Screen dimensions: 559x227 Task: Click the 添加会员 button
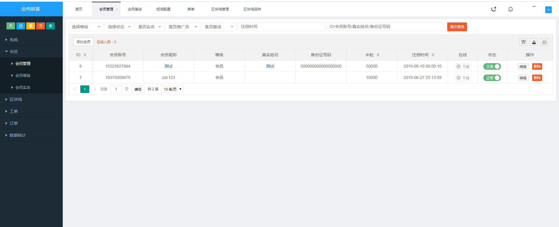83,42
